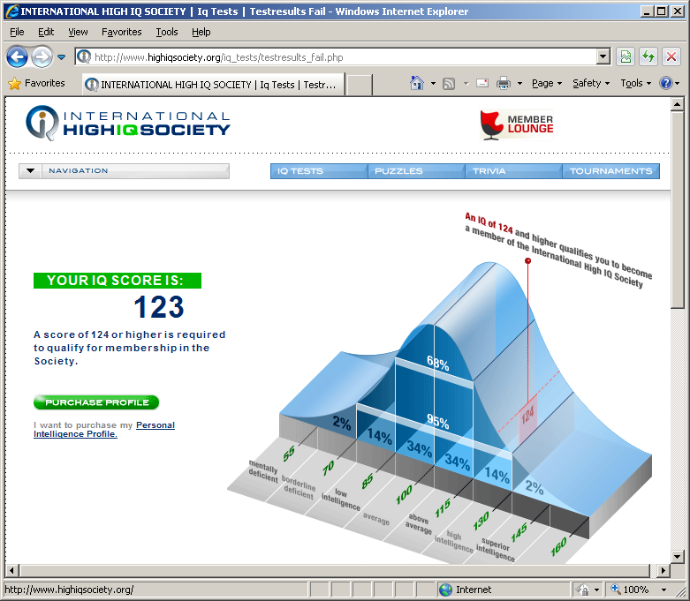690x601 pixels.
Task: Open the Favorites star button
Action: (x=36, y=84)
